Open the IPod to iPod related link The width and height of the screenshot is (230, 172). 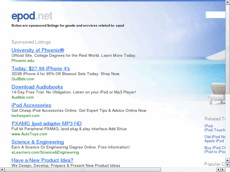[x=215, y=152]
